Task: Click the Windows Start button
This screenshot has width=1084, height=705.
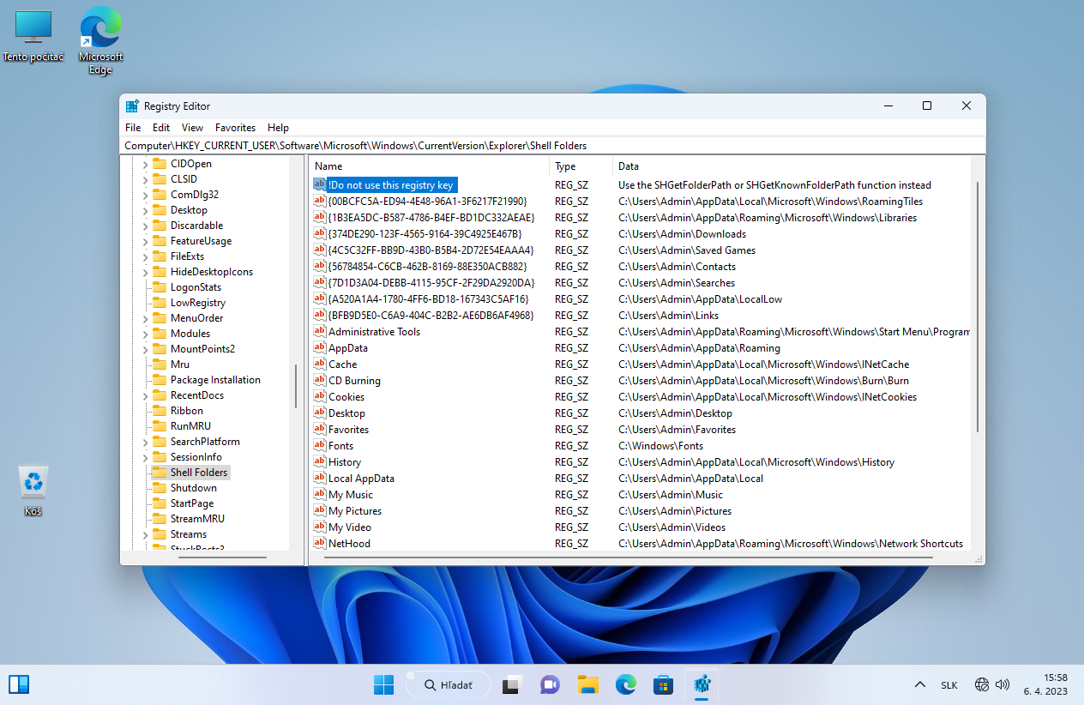Action: tap(383, 684)
